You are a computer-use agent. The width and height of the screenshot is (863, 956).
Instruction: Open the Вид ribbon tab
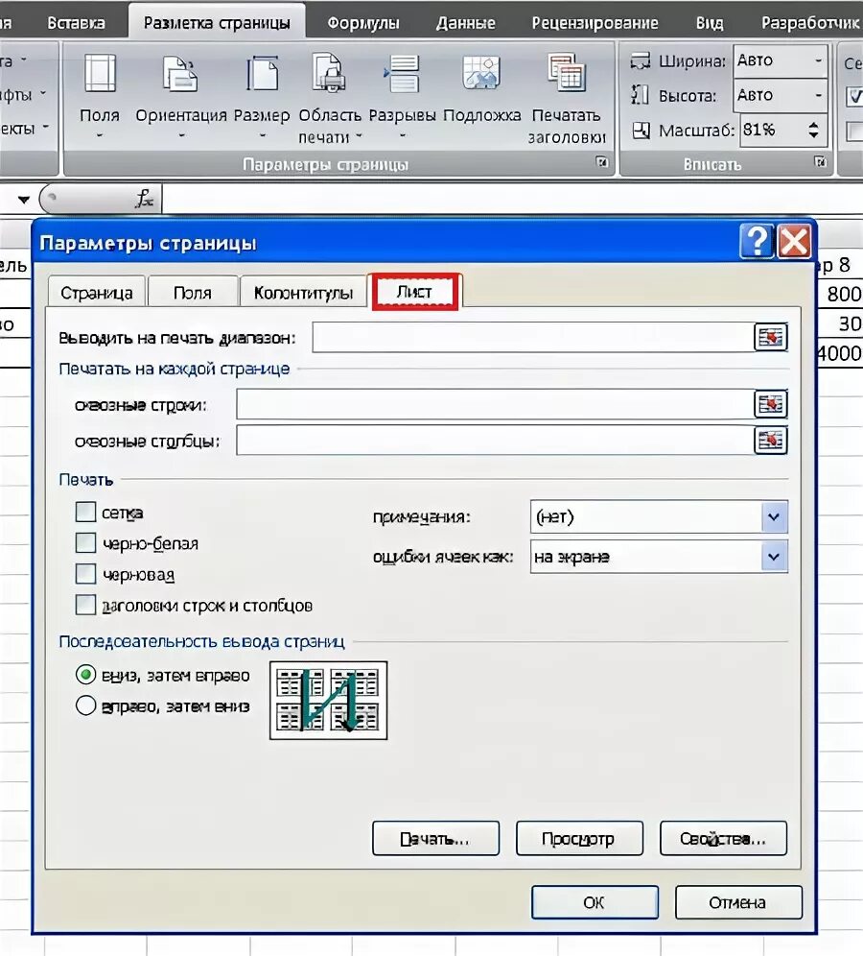tap(710, 23)
